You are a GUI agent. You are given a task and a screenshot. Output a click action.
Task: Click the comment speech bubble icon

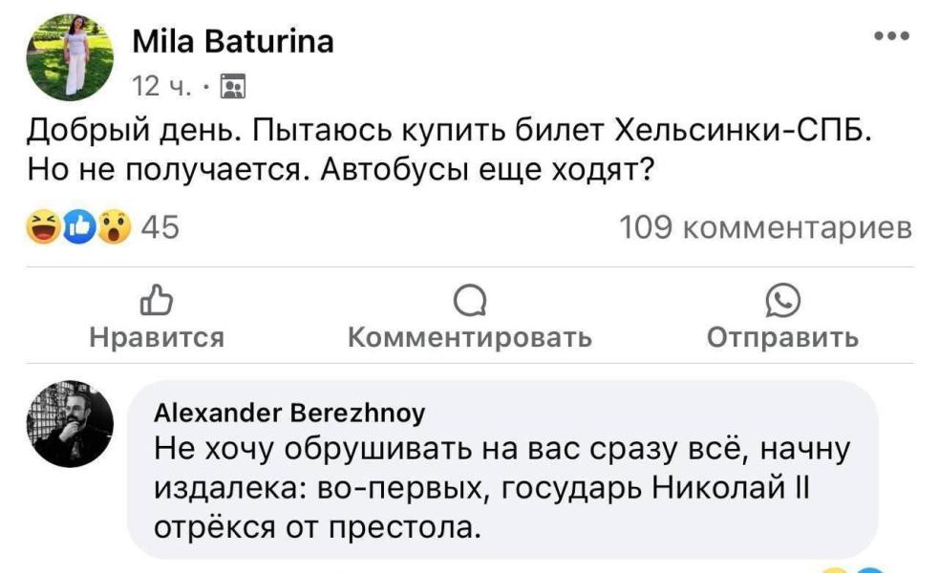469,303
